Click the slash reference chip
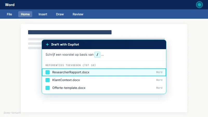Viewport: 208px width, 117px height. coord(97,55)
